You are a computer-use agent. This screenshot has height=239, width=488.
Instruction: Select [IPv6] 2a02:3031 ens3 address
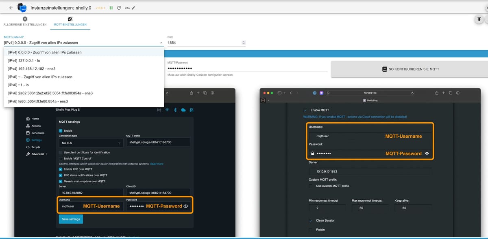pyautogui.click(x=84, y=93)
